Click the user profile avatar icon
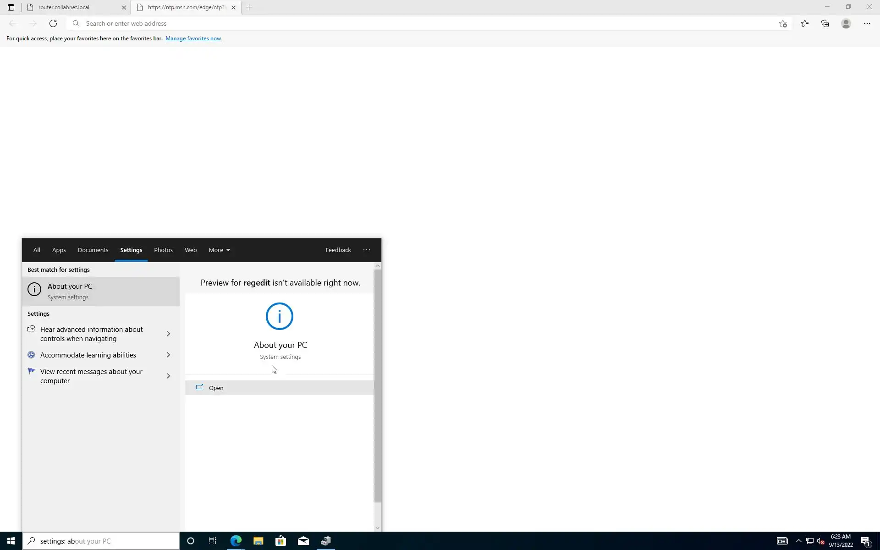 pos(846,23)
